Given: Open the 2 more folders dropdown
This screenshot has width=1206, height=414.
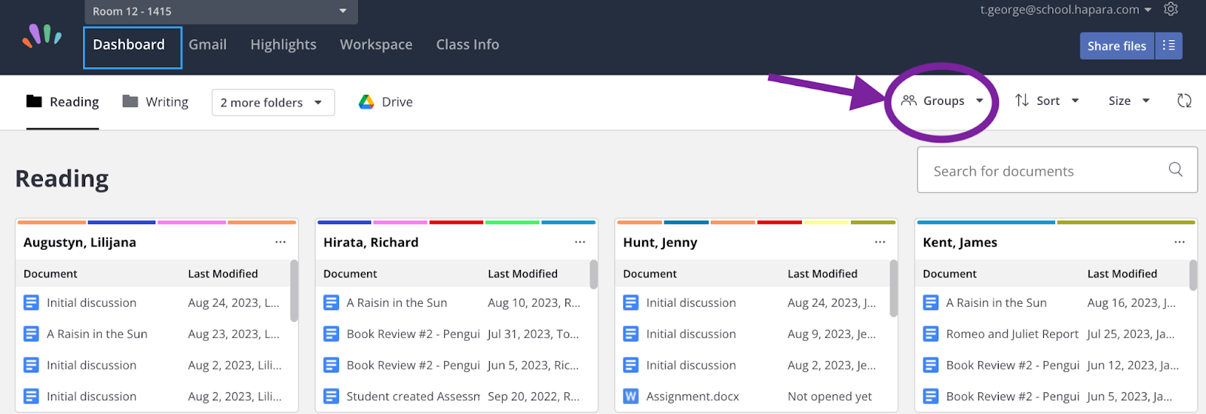Looking at the screenshot, I should click(273, 103).
